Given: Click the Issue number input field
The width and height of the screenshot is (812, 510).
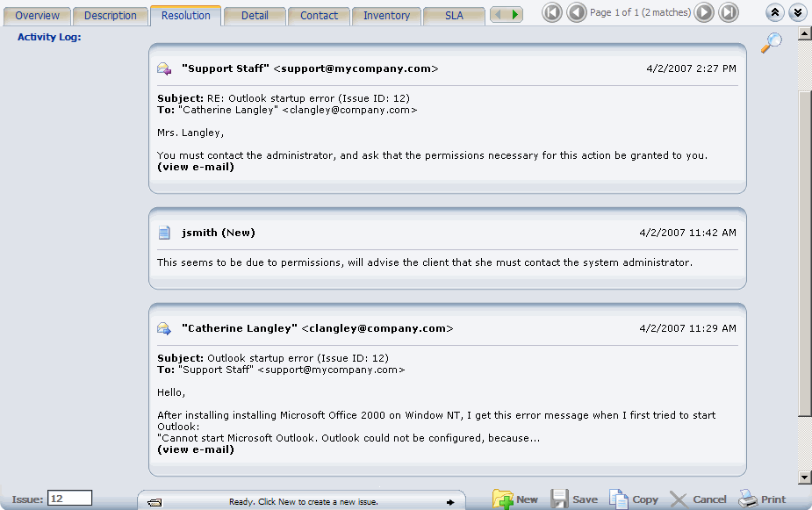Looking at the screenshot, I should tap(70, 498).
